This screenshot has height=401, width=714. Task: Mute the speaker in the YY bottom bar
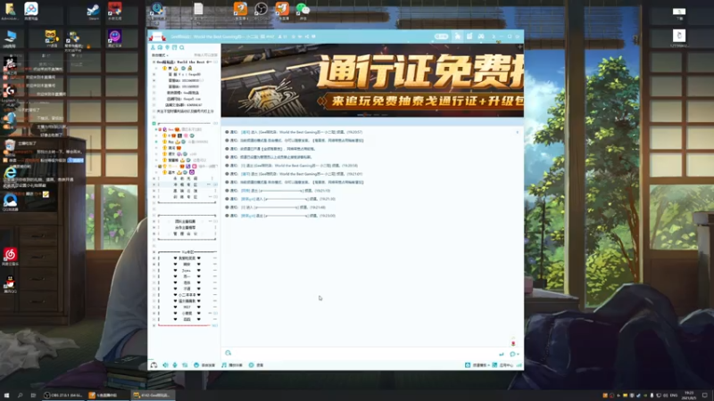coord(165,365)
